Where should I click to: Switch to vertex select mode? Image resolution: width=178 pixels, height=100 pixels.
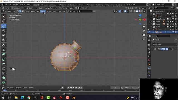(x=18, y=11)
